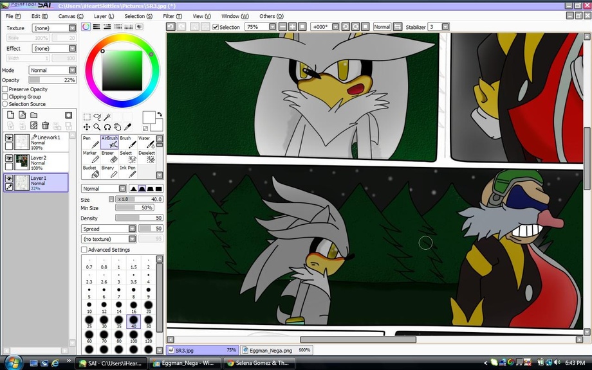592x370 pixels.
Task: Select the Eraser tool
Action: pyautogui.click(x=109, y=157)
